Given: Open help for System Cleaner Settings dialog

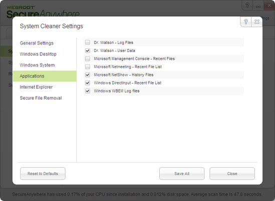Looking at the screenshot, I should point(246,21).
